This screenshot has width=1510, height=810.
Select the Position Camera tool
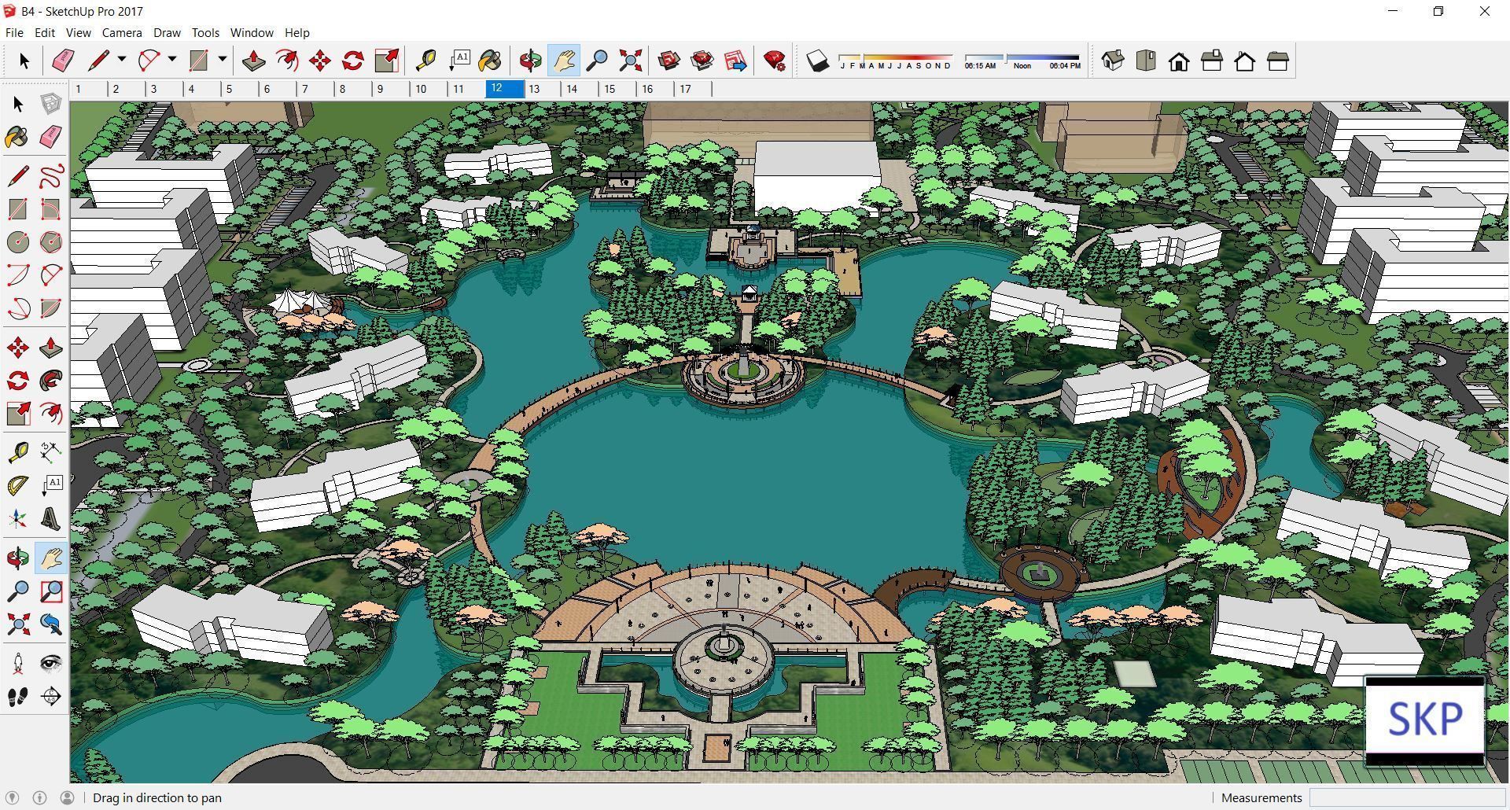(18, 663)
